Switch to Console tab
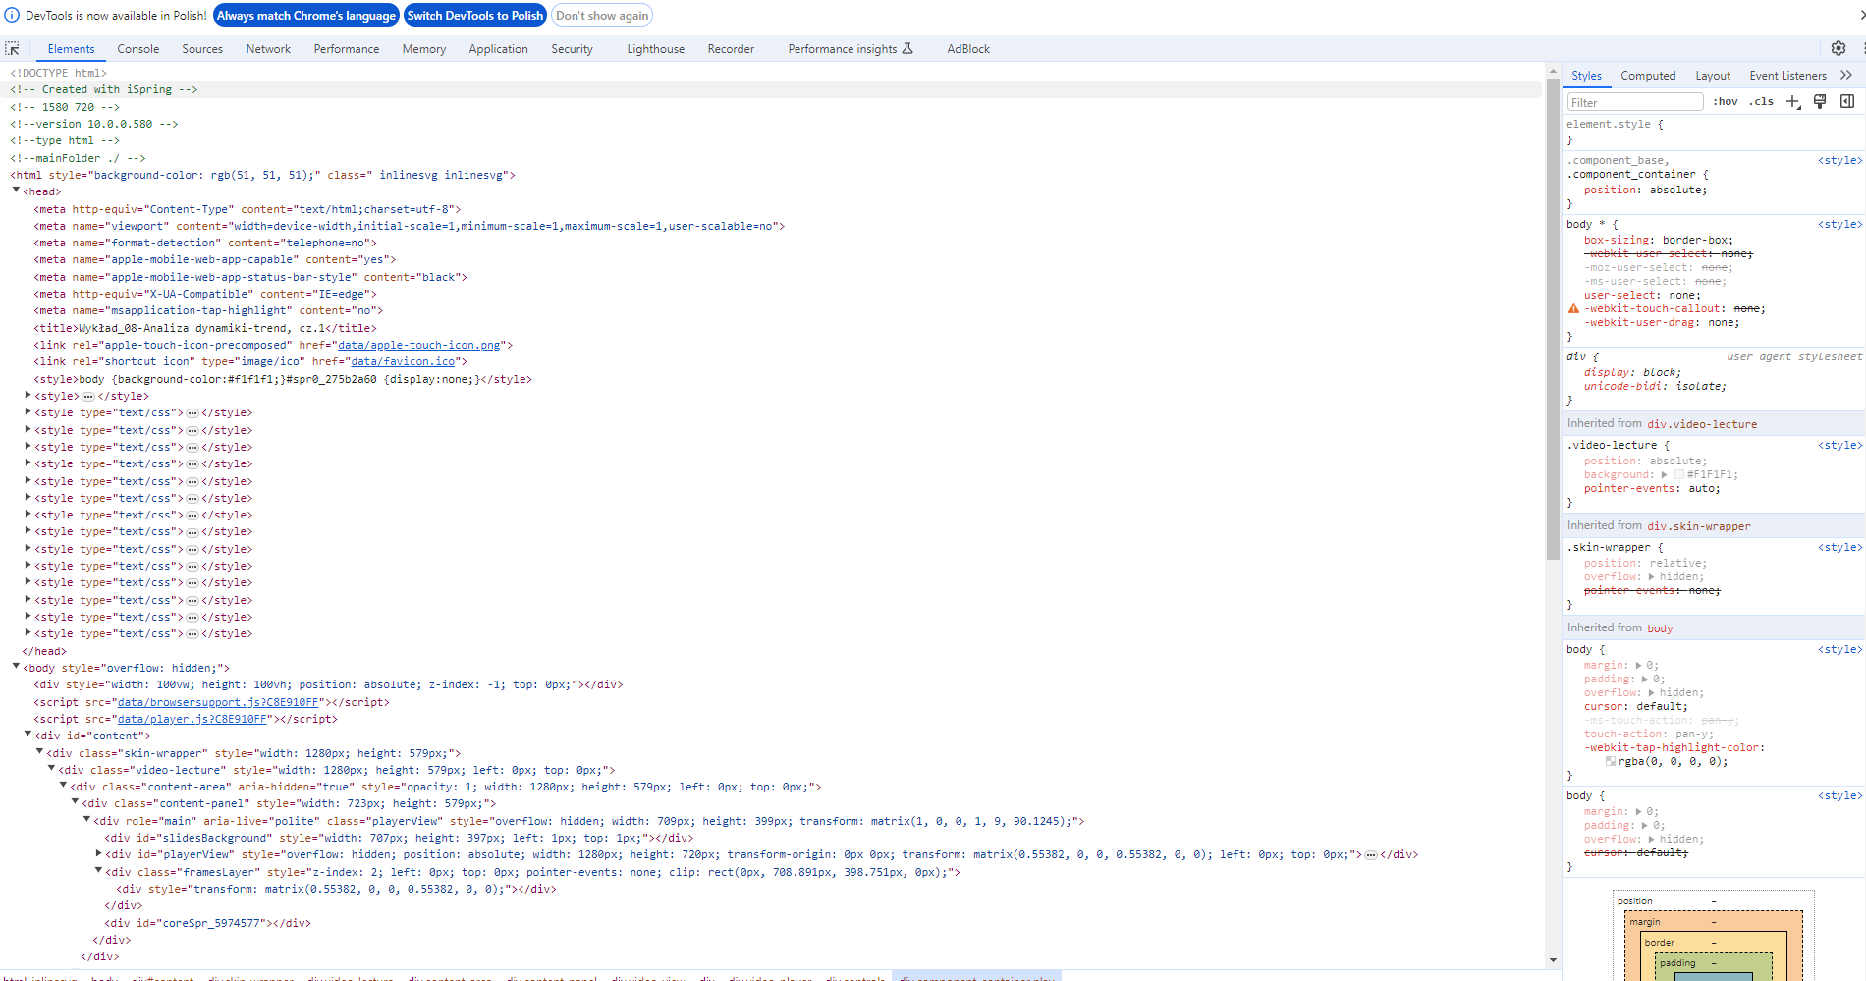This screenshot has width=1866, height=981. point(137,49)
